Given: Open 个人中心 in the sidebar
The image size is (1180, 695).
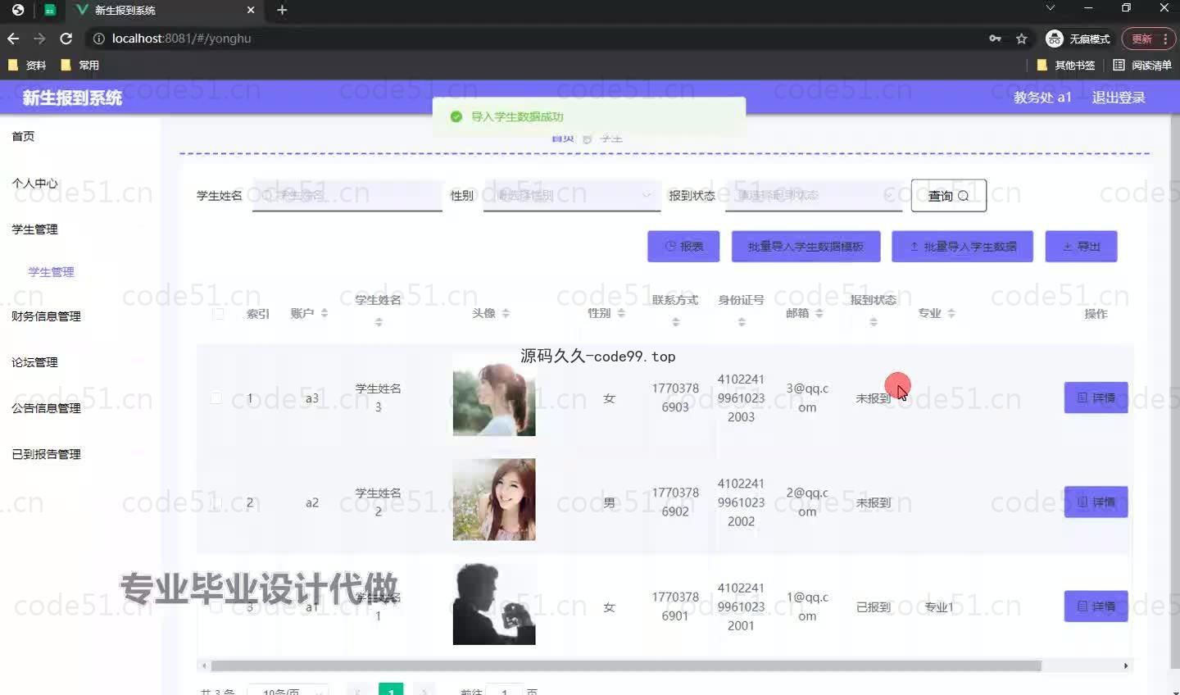Looking at the screenshot, I should point(34,183).
